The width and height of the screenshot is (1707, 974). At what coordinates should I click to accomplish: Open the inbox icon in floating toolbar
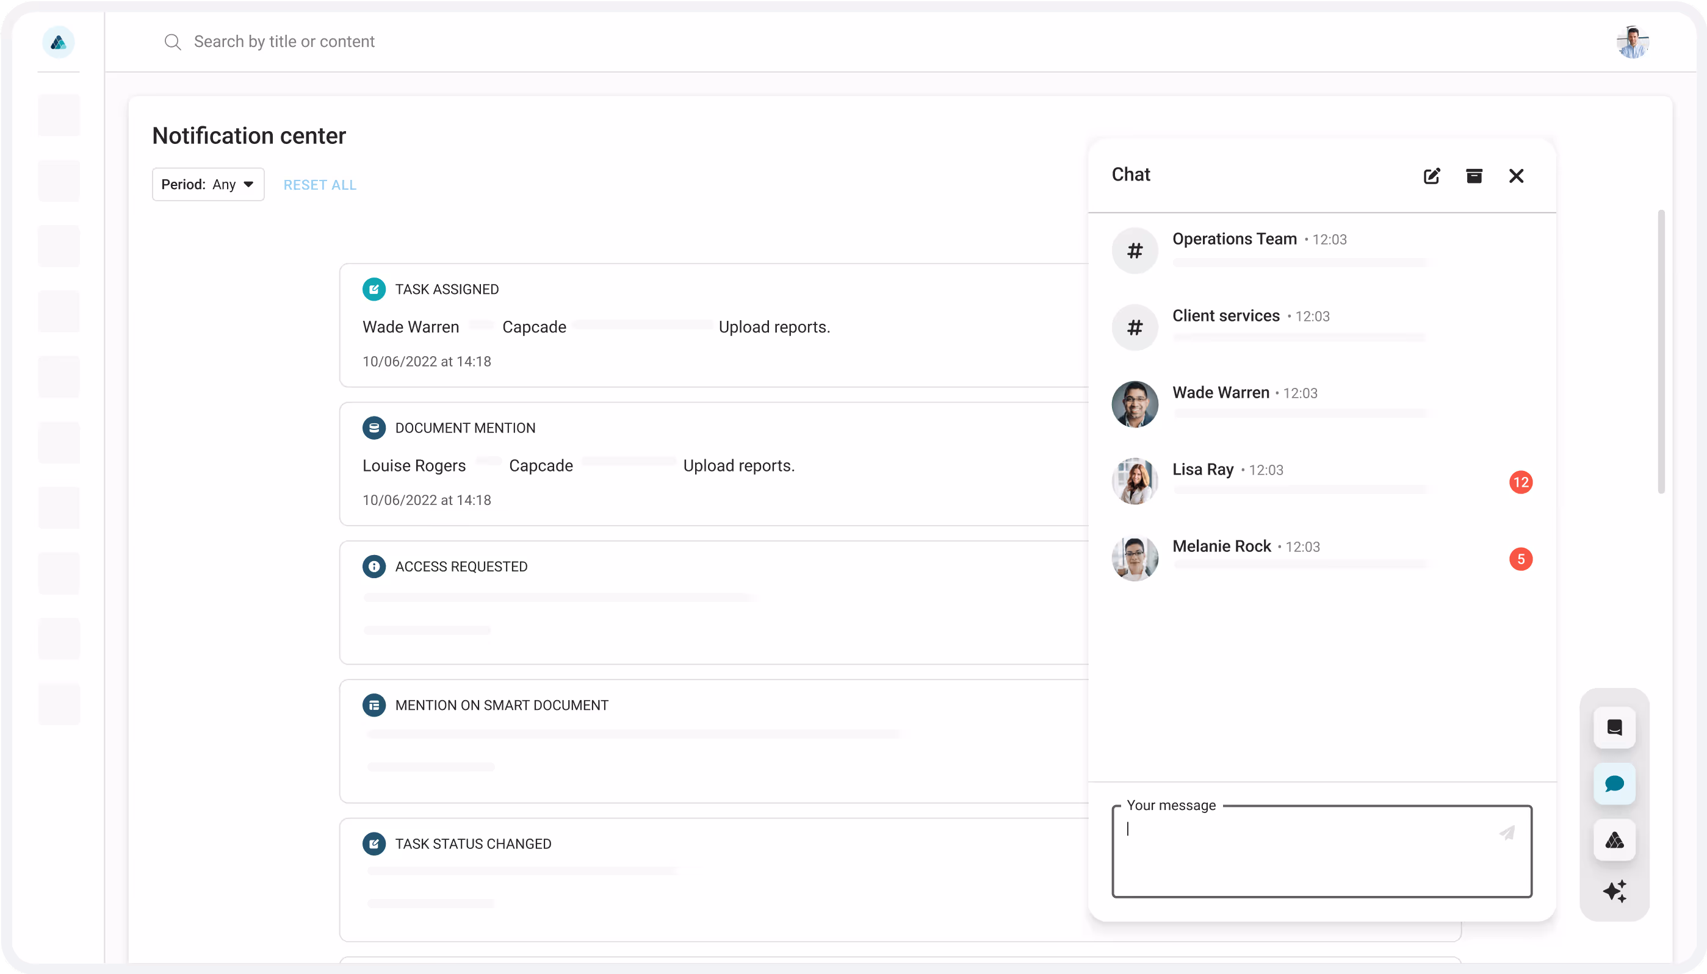[x=1614, y=727]
